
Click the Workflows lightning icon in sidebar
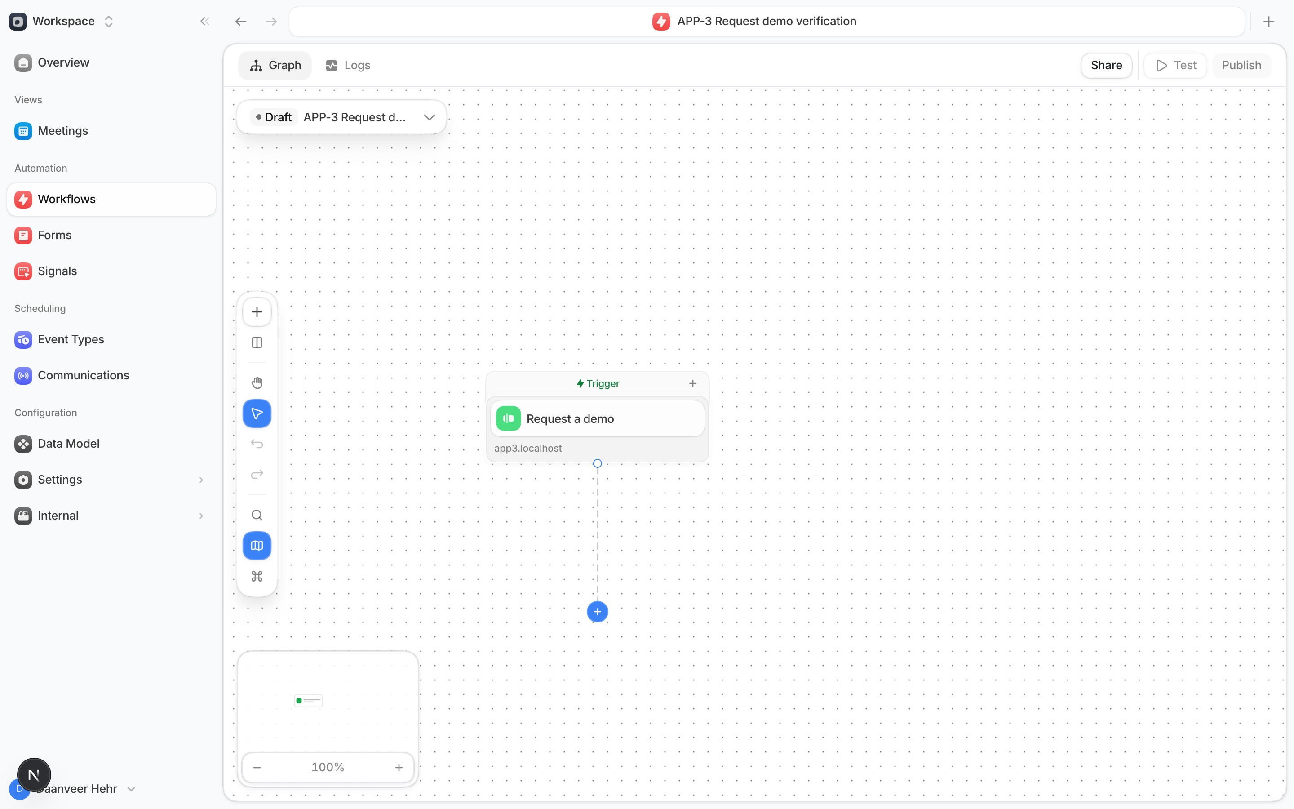[23, 199]
